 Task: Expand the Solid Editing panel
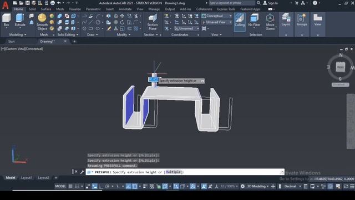(x=68, y=34)
